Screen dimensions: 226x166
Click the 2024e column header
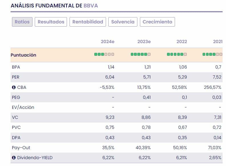point(107,42)
